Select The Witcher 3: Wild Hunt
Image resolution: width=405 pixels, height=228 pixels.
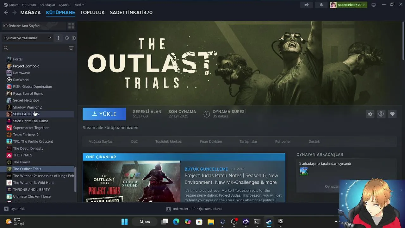click(x=34, y=183)
